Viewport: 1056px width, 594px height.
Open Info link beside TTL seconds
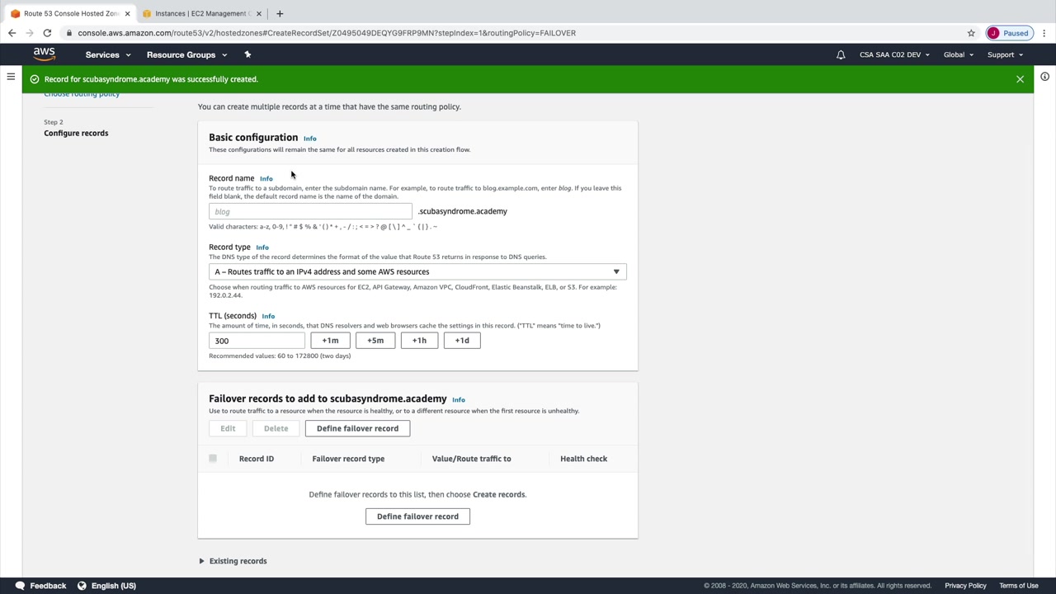[x=268, y=316]
